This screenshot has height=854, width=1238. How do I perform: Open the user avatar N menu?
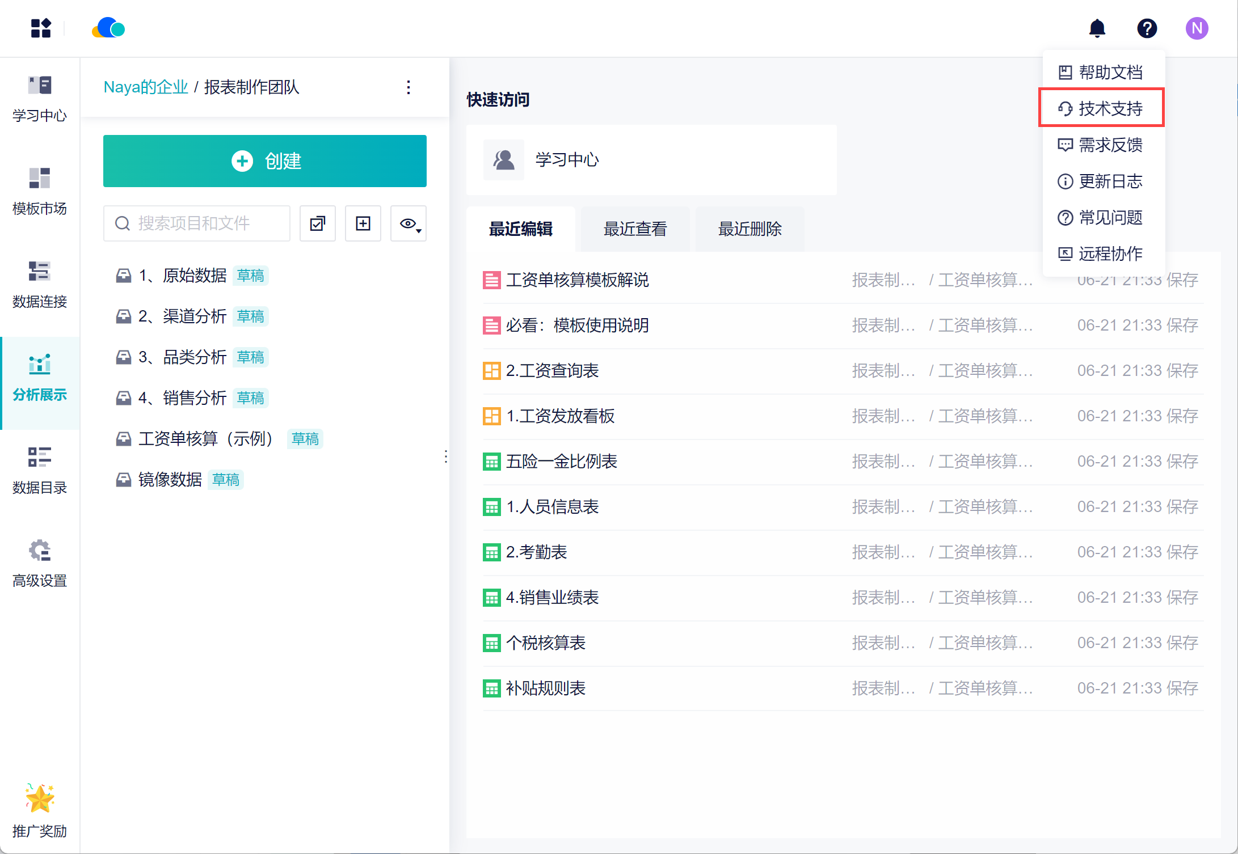1197,28
